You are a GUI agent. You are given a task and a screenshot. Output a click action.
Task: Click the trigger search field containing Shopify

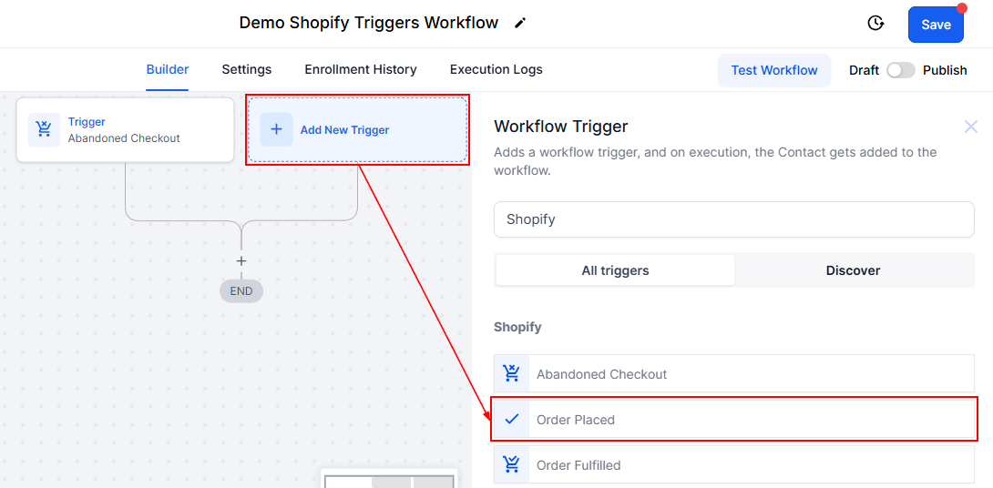(733, 219)
